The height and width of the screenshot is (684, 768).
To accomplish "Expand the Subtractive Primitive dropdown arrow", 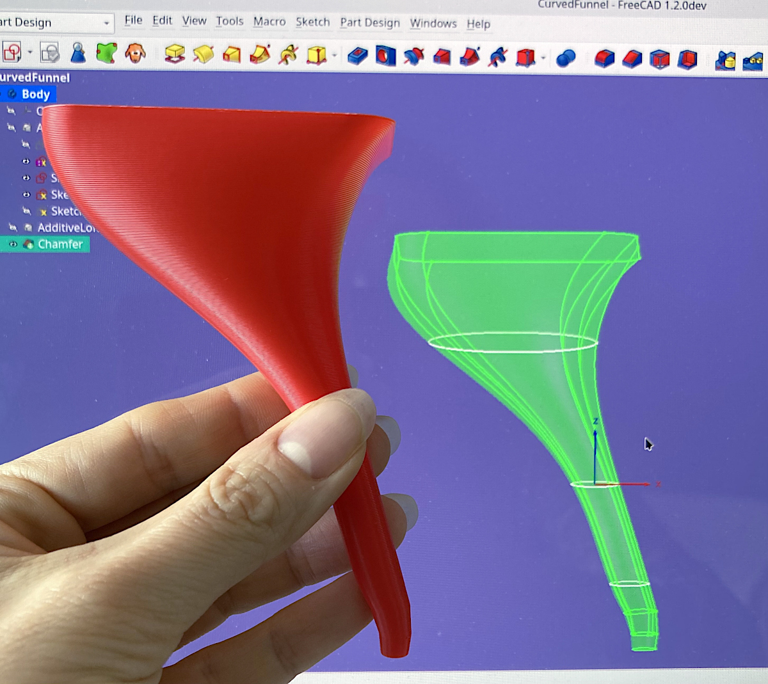I will coord(543,58).
